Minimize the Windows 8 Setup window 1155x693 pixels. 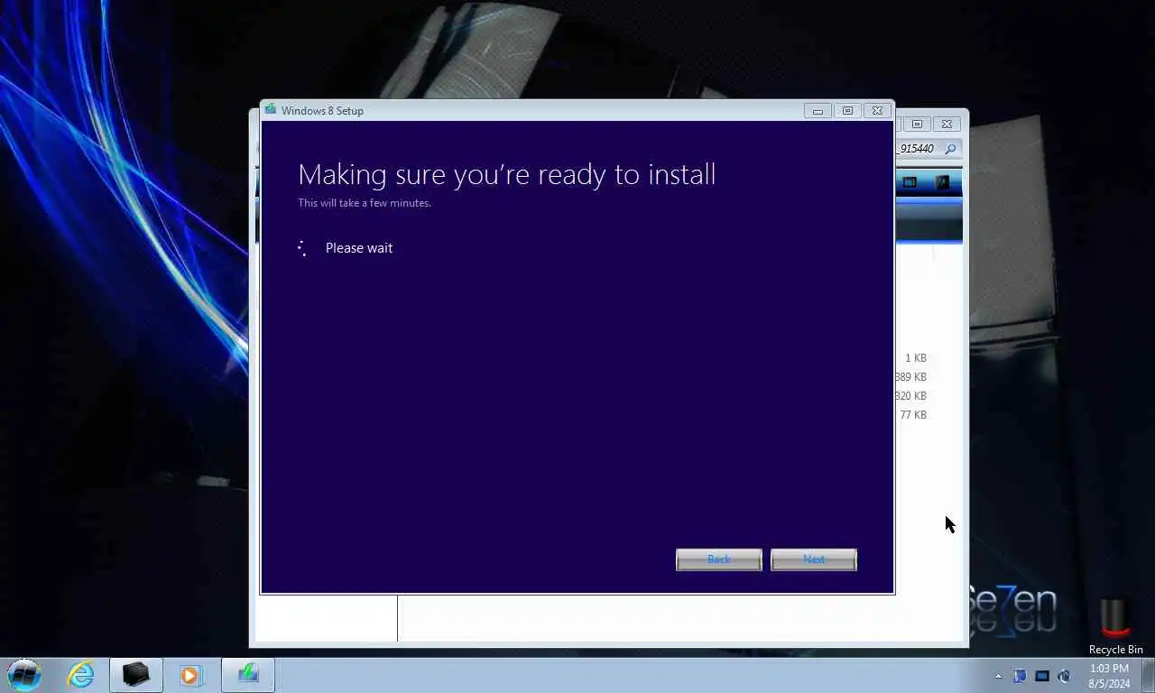[818, 111]
